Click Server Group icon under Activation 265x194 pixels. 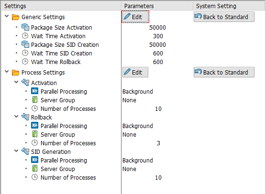click(34, 100)
